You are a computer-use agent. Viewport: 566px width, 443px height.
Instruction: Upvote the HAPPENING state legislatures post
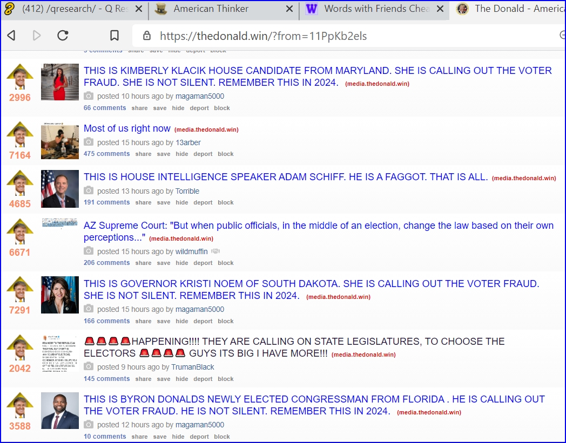pos(20,347)
